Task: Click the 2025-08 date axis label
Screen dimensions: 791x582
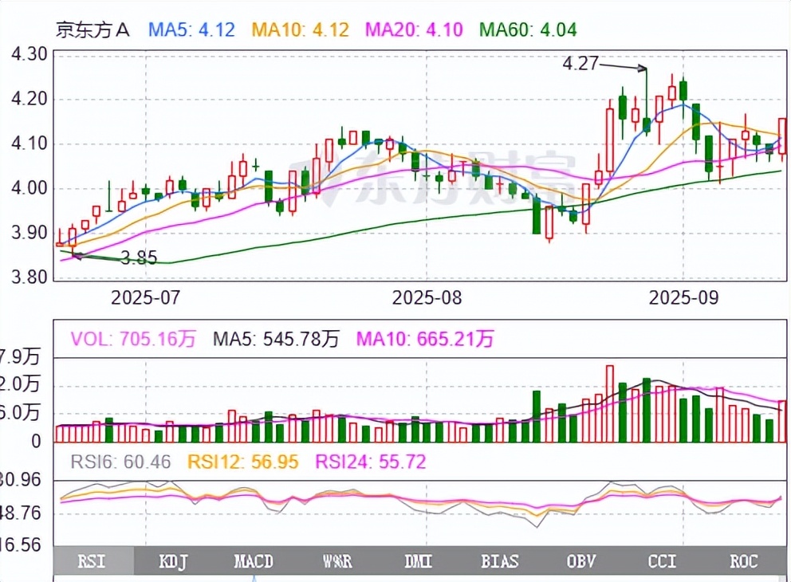Action: (x=427, y=297)
